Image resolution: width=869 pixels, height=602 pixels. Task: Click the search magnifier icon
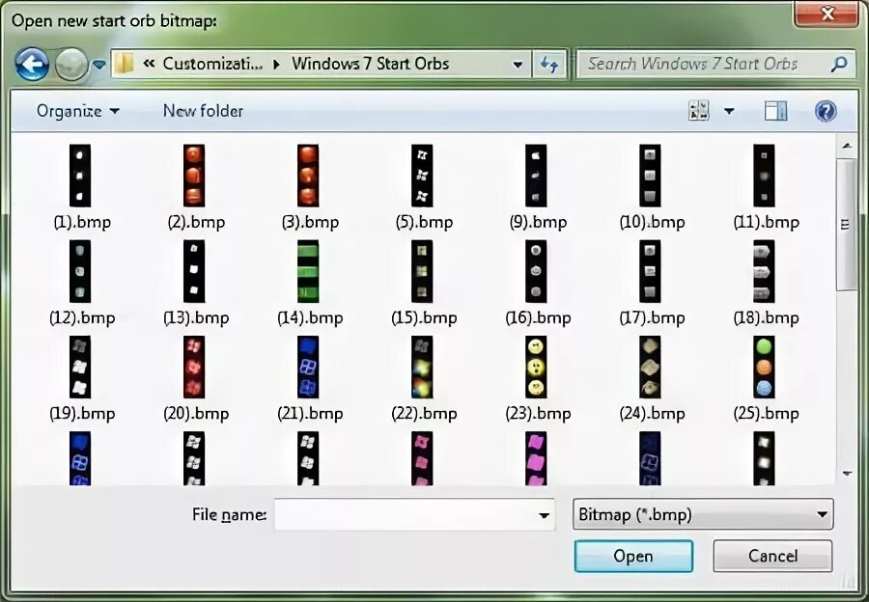840,65
